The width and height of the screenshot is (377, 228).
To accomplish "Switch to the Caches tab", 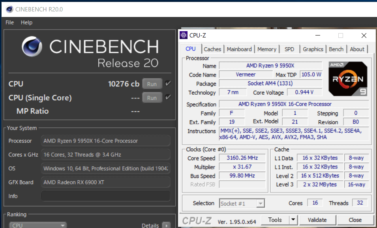I will point(212,49).
